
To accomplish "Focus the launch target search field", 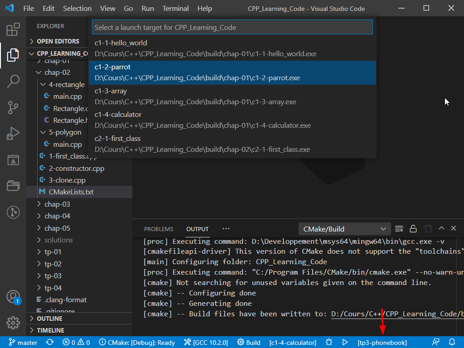I will [x=232, y=27].
